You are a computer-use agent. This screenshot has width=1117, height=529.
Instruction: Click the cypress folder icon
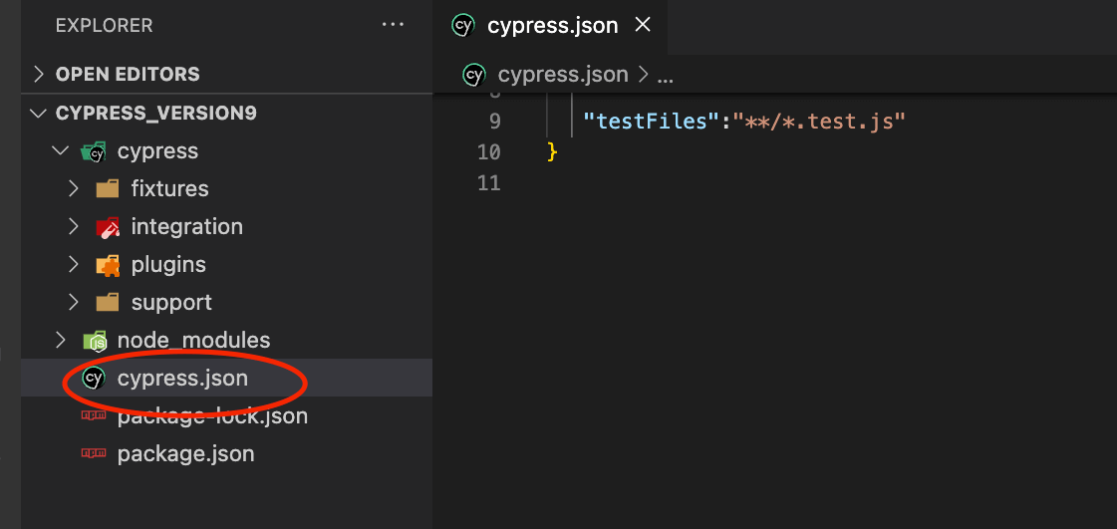tap(94, 151)
